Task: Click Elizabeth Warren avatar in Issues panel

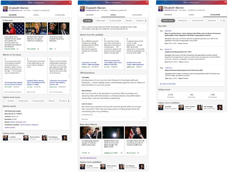Action: [82, 9]
